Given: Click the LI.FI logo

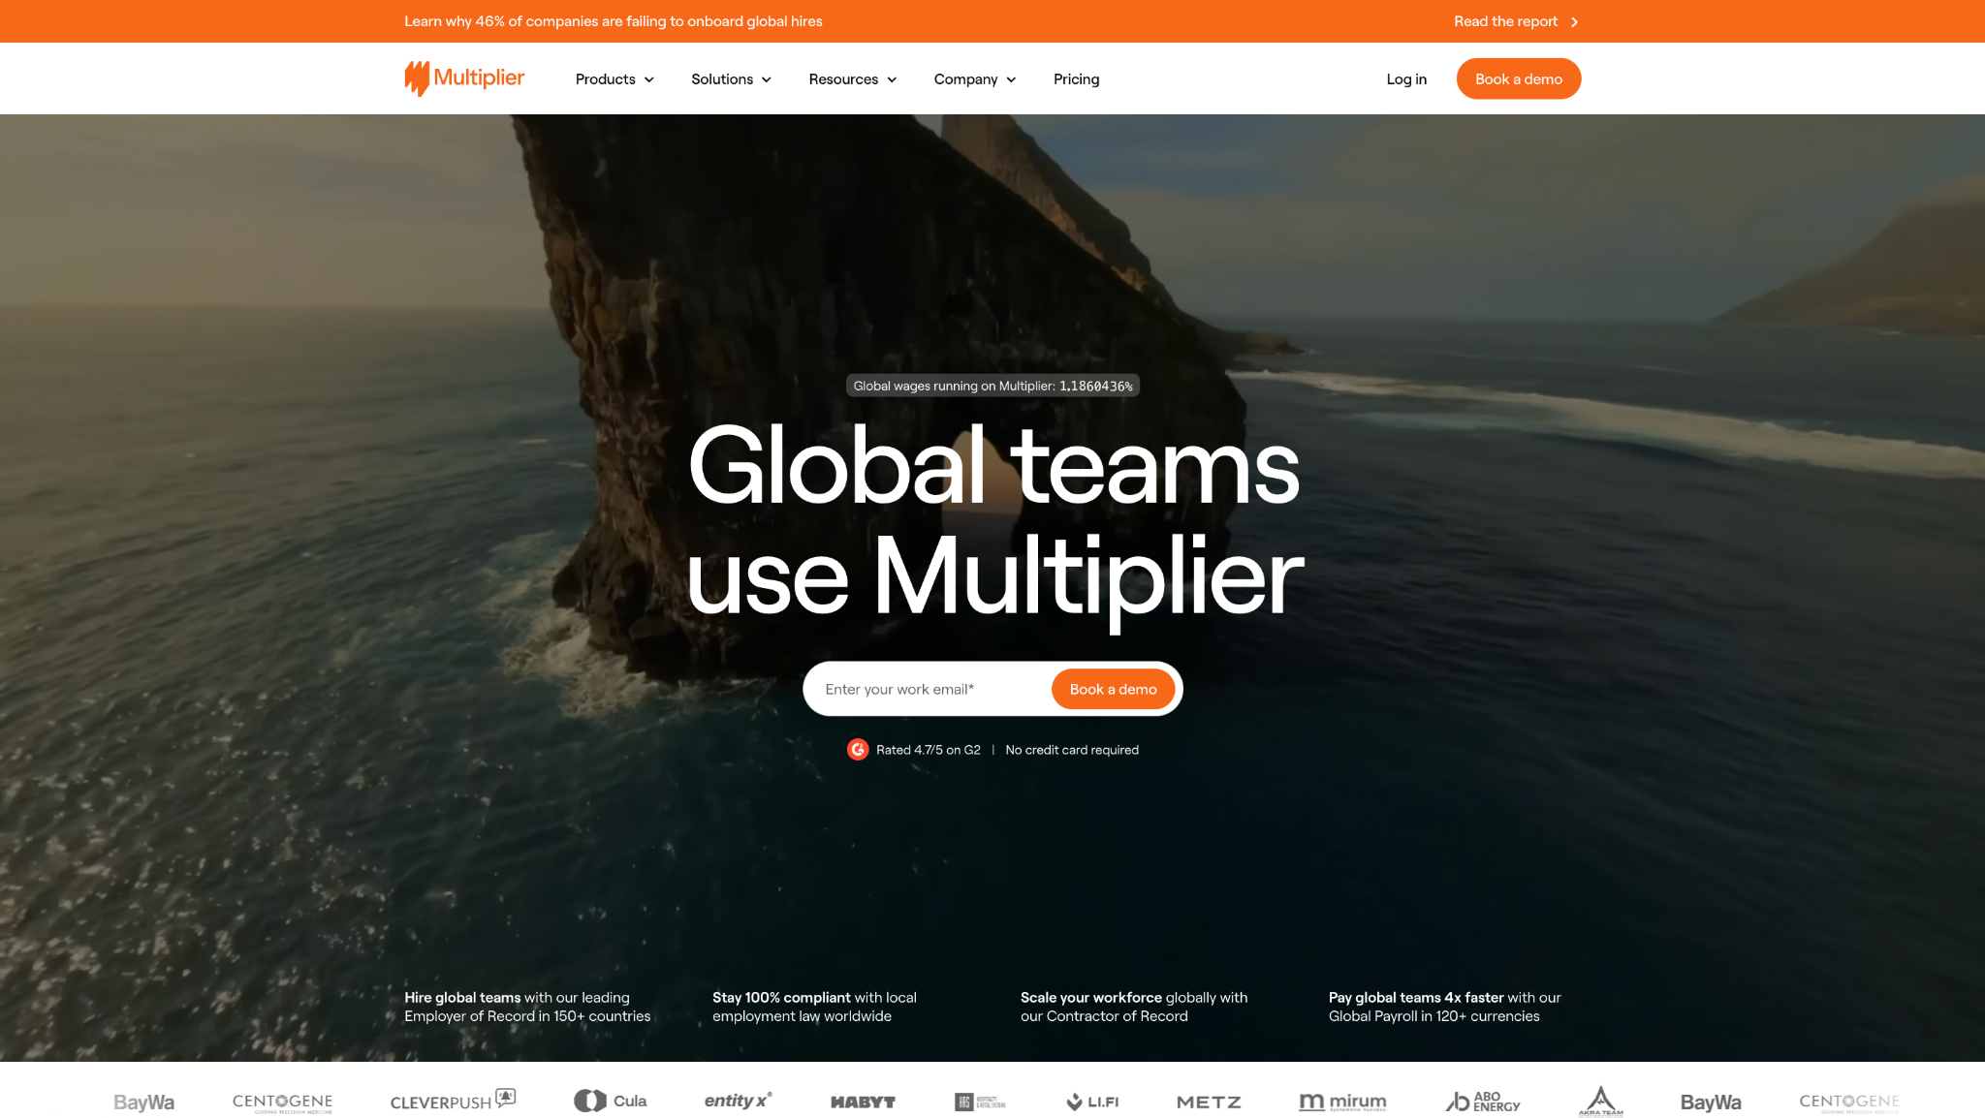Looking at the screenshot, I should (x=1092, y=1102).
